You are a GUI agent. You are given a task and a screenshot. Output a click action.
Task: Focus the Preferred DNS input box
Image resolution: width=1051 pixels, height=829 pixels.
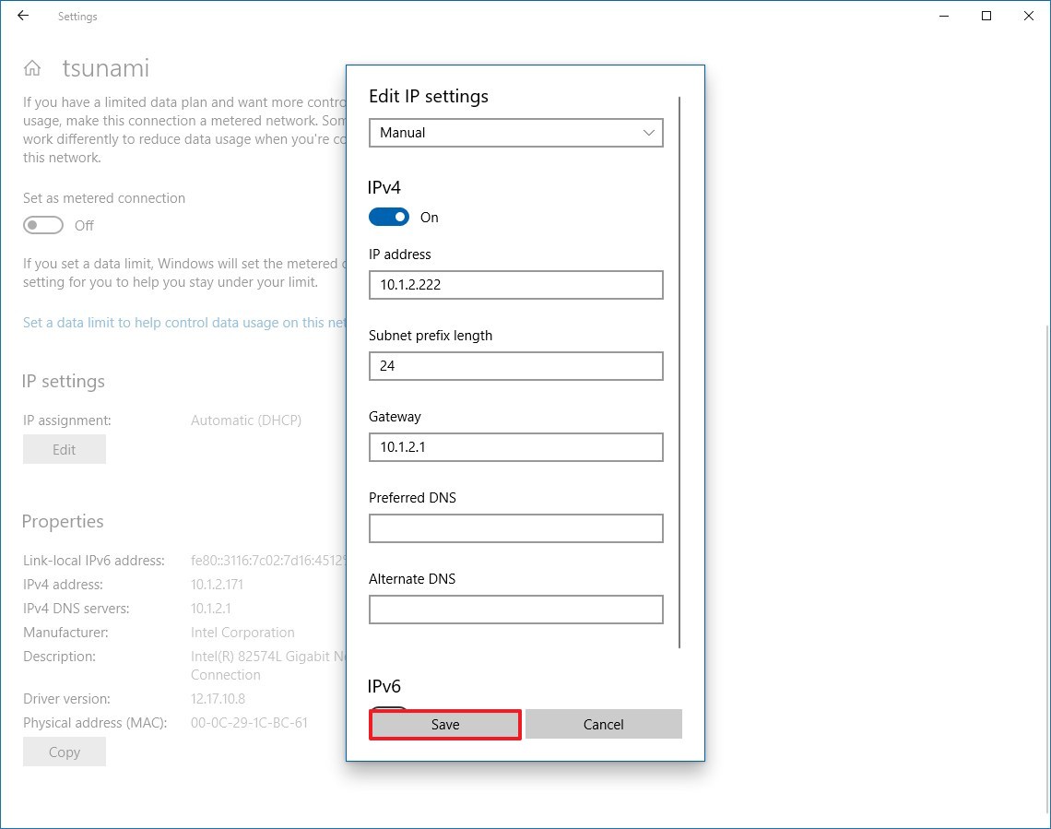(x=515, y=528)
